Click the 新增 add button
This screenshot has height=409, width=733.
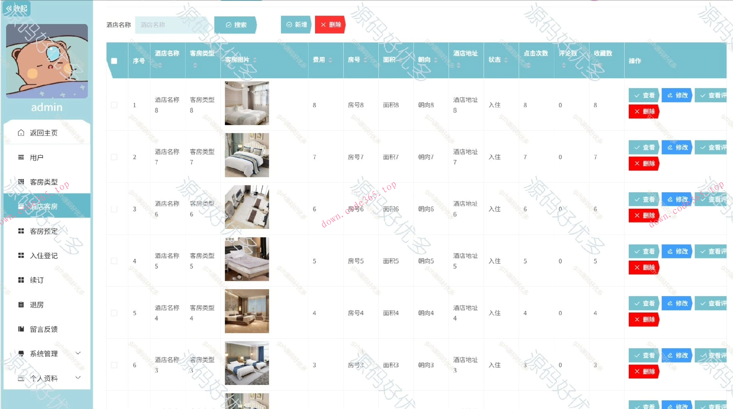point(297,25)
